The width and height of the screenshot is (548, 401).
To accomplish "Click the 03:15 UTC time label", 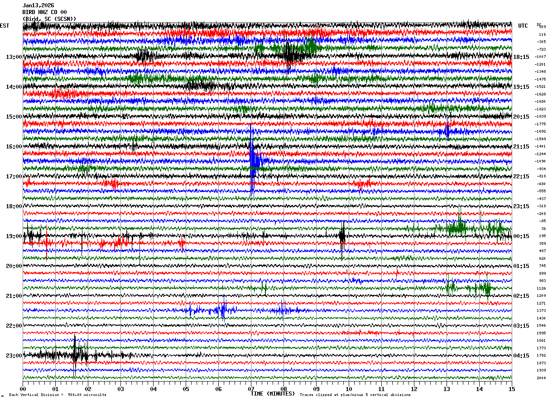I will [x=521, y=326].
